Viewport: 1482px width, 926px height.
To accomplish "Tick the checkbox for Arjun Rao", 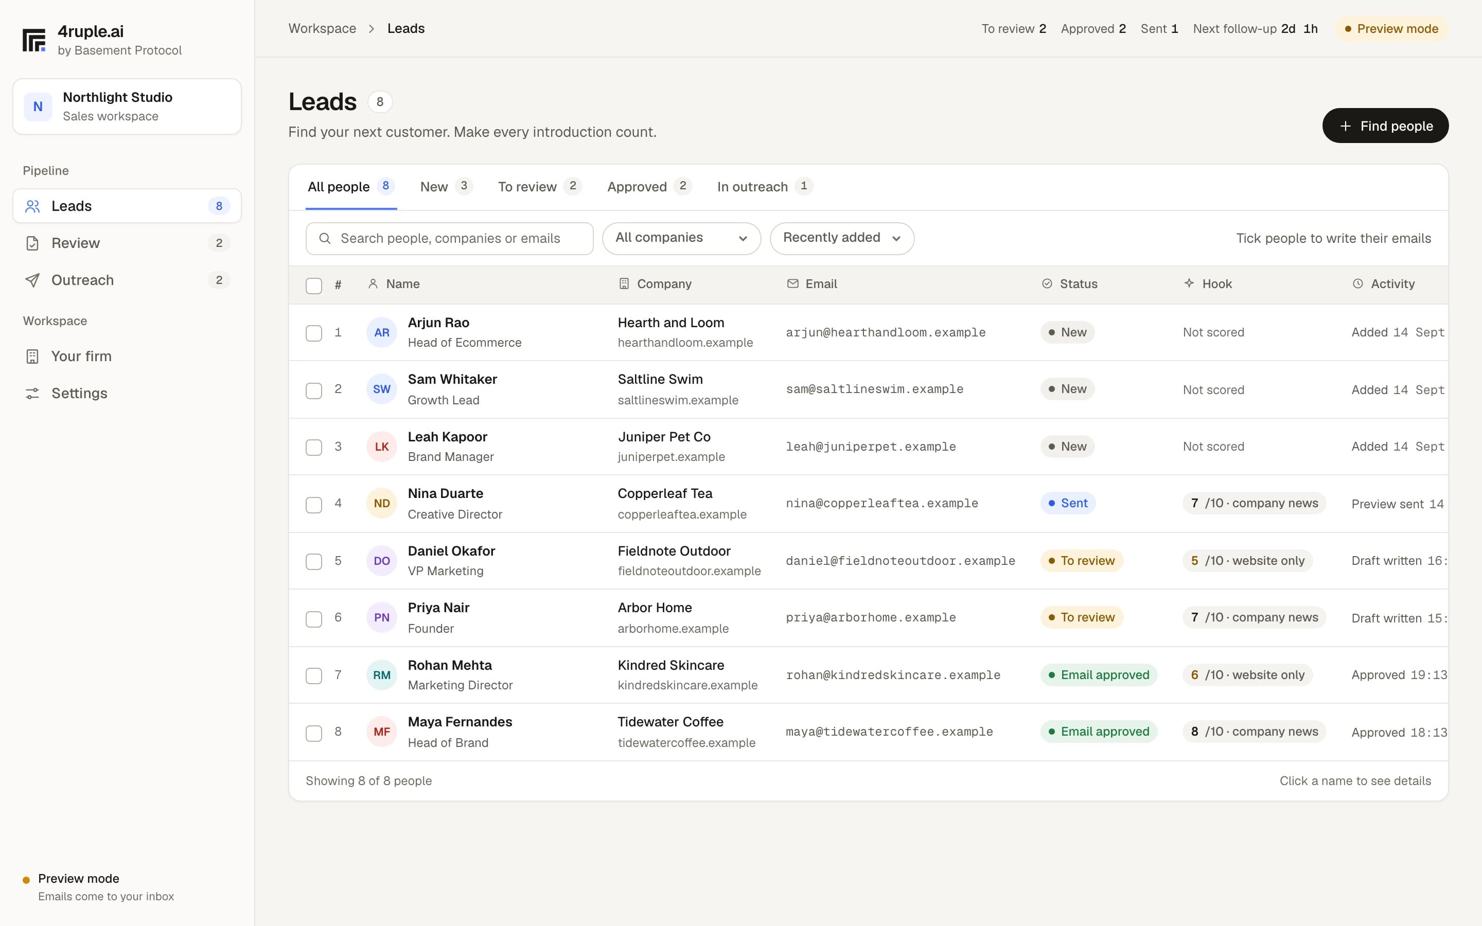I will [x=313, y=333].
